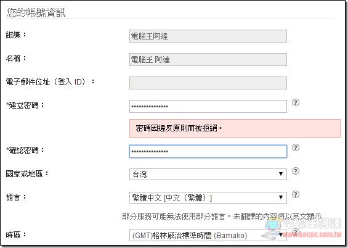Expand the 語言 dropdown showing 繁體中文
The width and height of the screenshot is (348, 248).
[208, 198]
